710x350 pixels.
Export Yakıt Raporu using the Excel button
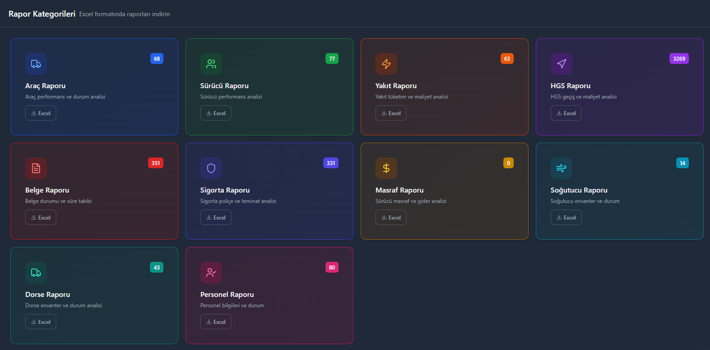click(x=391, y=113)
